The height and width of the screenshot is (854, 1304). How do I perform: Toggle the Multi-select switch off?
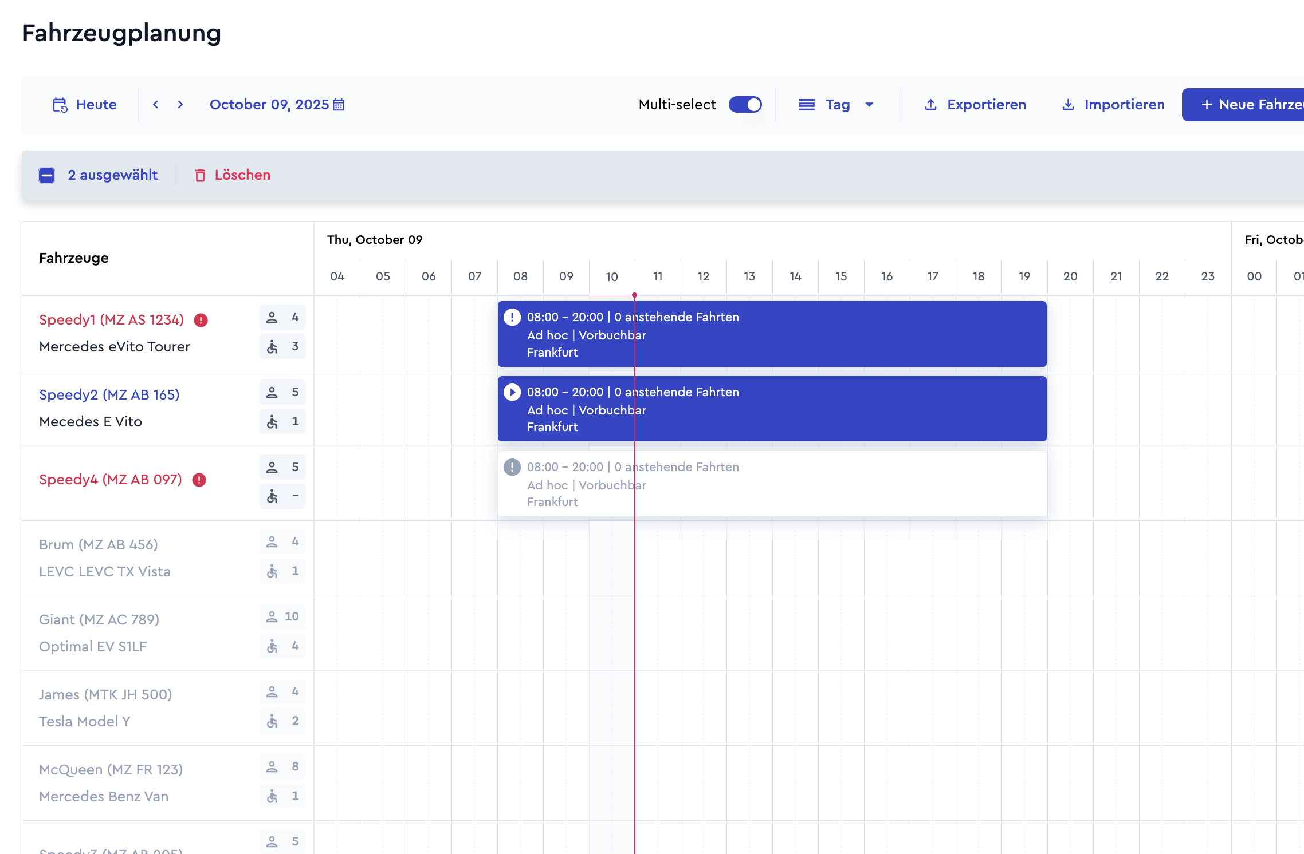tap(745, 105)
